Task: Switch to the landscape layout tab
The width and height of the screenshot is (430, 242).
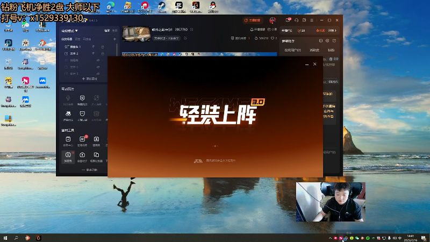Action: 107,31
